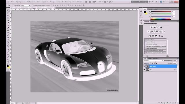This screenshot has height=104, width=185.
Task: Select the Type tool in the toolbox
Action: coord(8,47)
